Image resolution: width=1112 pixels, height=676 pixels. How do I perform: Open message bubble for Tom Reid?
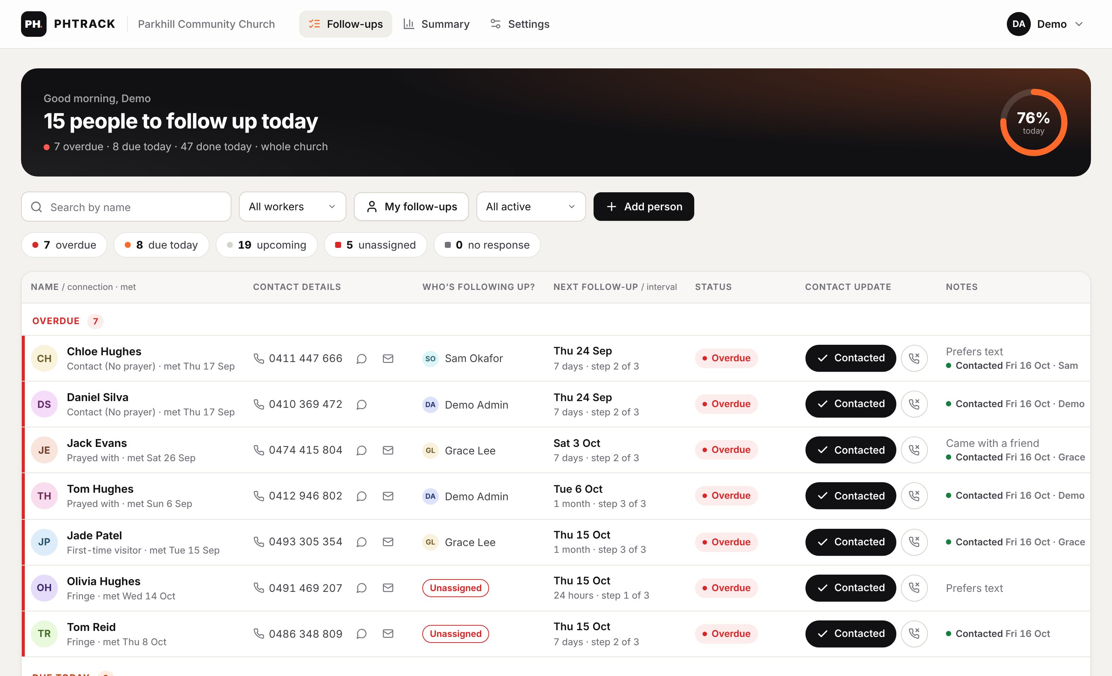click(x=361, y=634)
